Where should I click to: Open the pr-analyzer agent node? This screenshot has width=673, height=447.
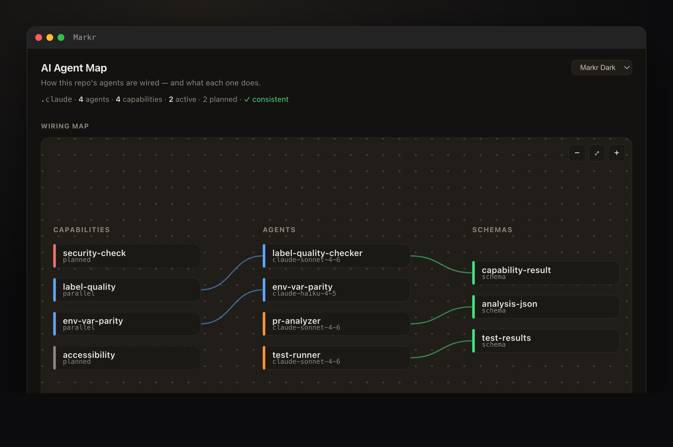click(336, 324)
